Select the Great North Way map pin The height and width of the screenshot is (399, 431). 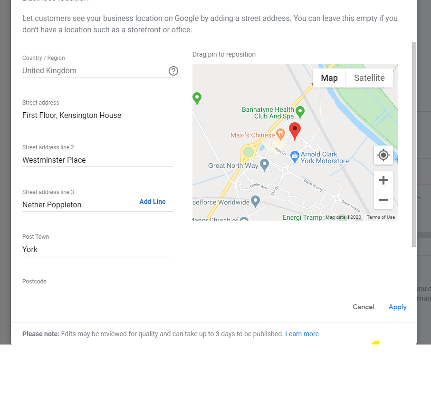point(265,165)
